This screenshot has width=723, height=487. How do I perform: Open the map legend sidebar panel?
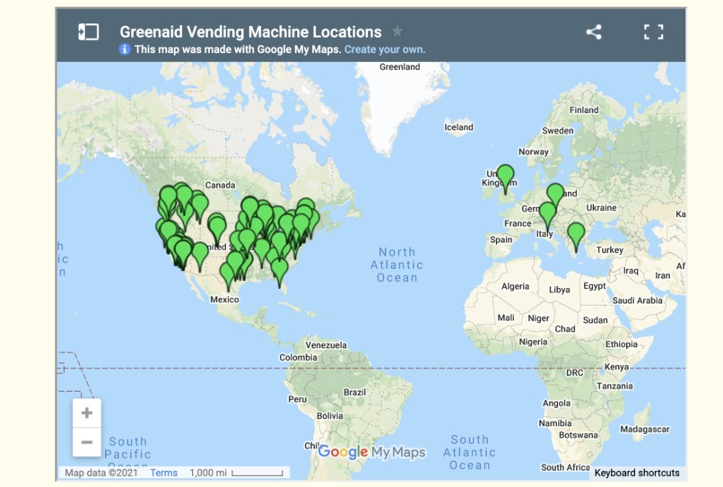tap(88, 31)
